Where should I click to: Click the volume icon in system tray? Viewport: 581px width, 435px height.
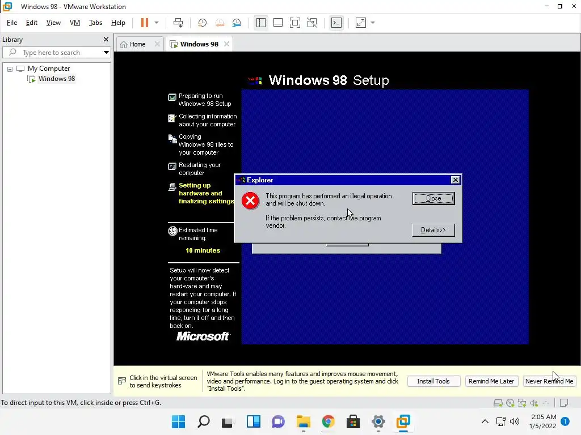515,421
